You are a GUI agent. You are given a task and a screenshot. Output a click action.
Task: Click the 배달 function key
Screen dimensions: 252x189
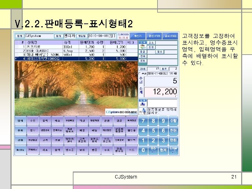pyautogui.click(x=94, y=130)
